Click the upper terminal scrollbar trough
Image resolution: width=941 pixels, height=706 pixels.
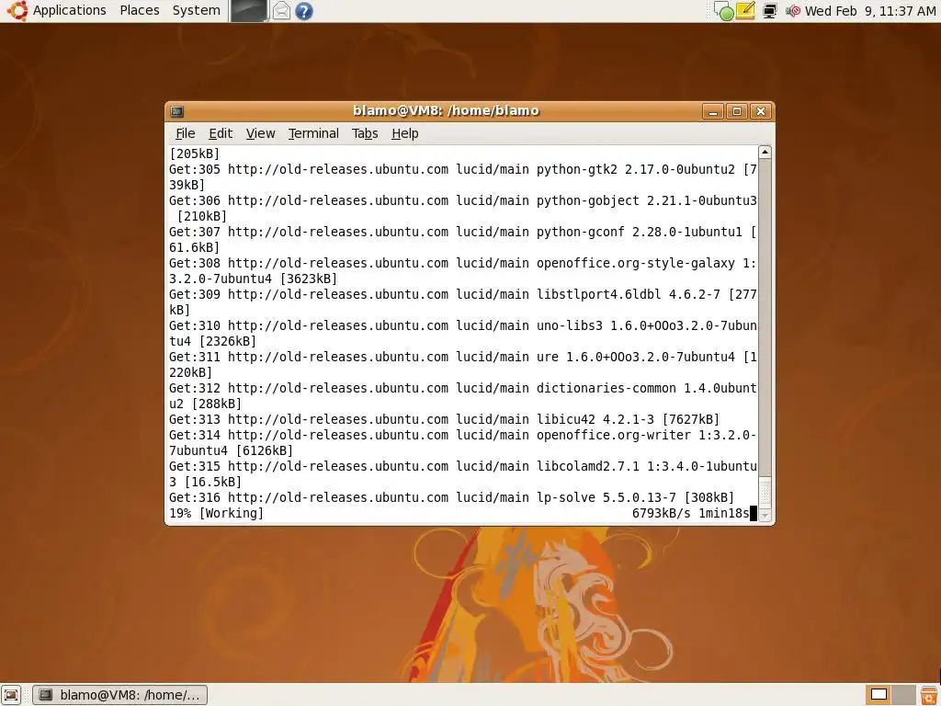765,317
